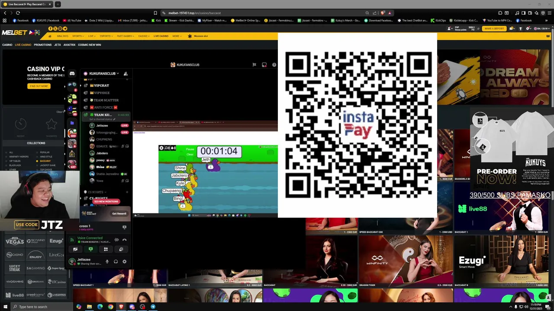Click Brave Rewards triangle icon
Viewport: 554px width, 311px height.
(390, 13)
